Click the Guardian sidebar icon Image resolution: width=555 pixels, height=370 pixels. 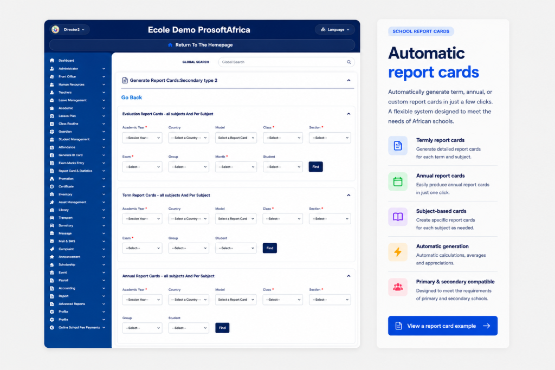click(52, 132)
